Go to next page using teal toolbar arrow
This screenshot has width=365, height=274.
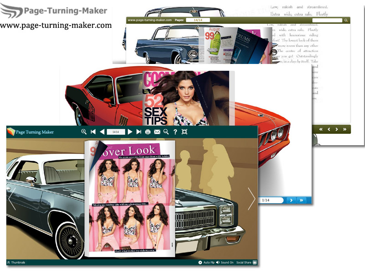coord(130,132)
